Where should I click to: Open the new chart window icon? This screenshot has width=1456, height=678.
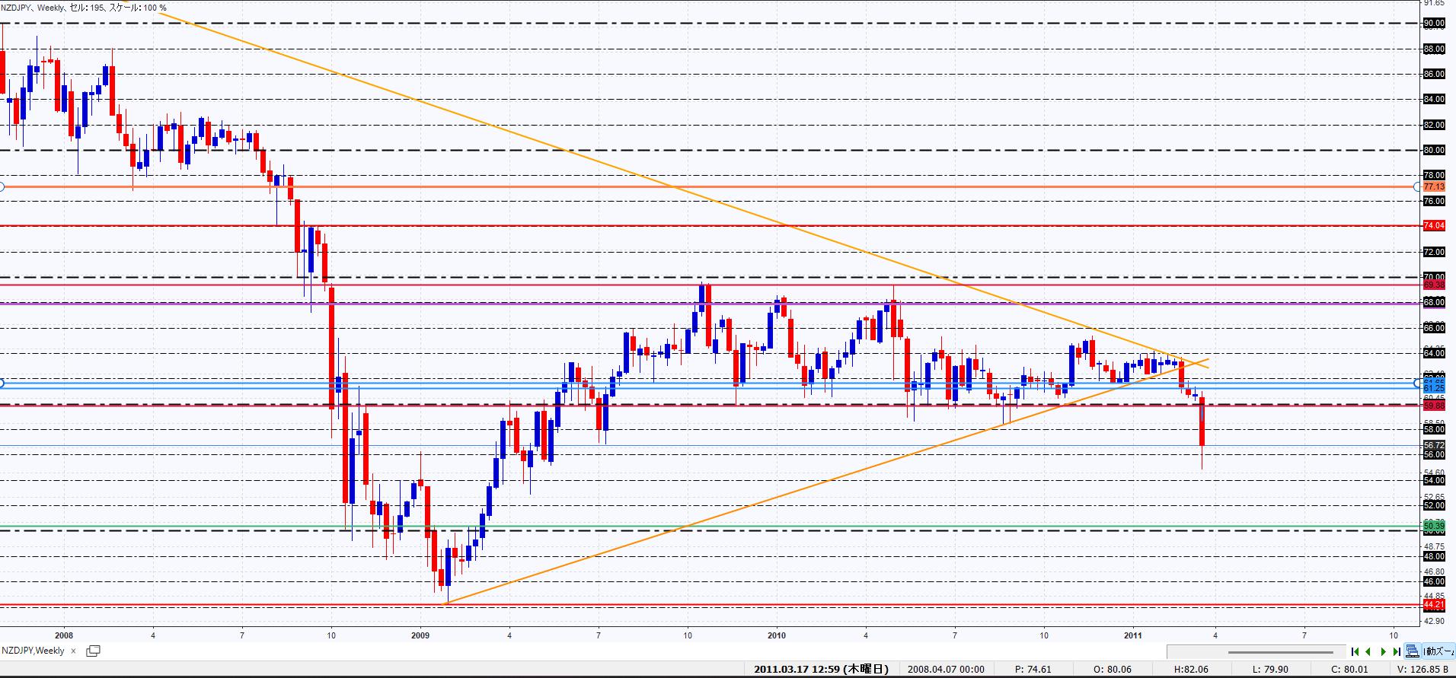pyautogui.click(x=94, y=651)
